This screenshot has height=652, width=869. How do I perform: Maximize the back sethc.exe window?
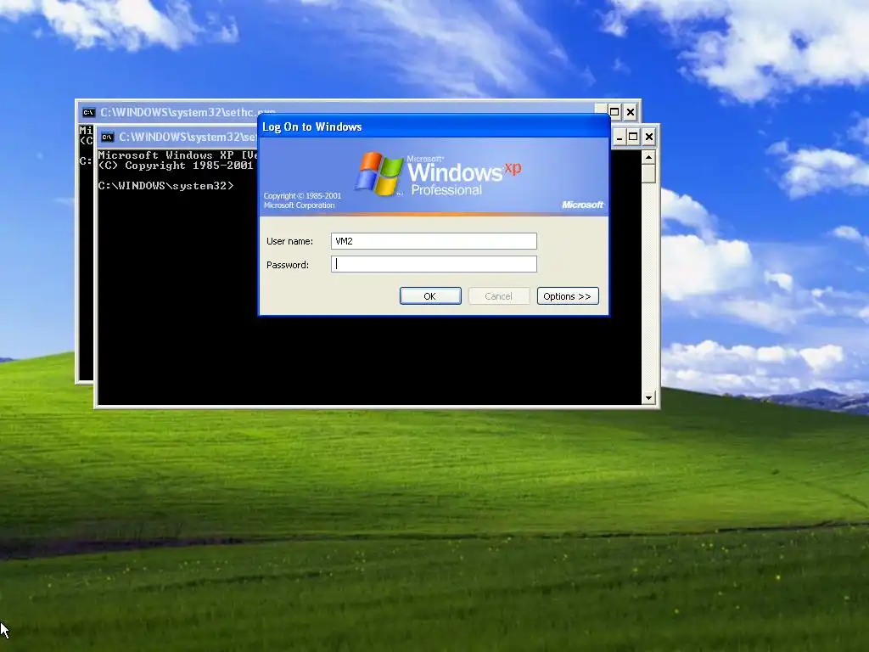point(614,112)
